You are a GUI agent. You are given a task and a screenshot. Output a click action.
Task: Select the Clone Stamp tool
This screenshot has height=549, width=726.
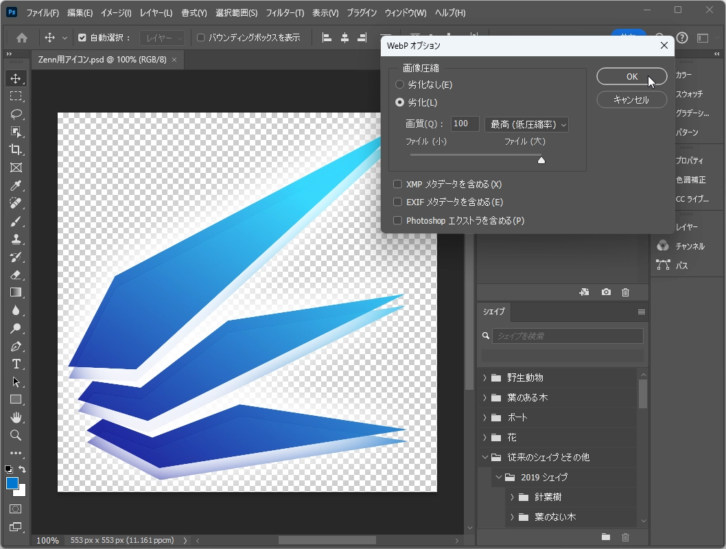point(16,239)
